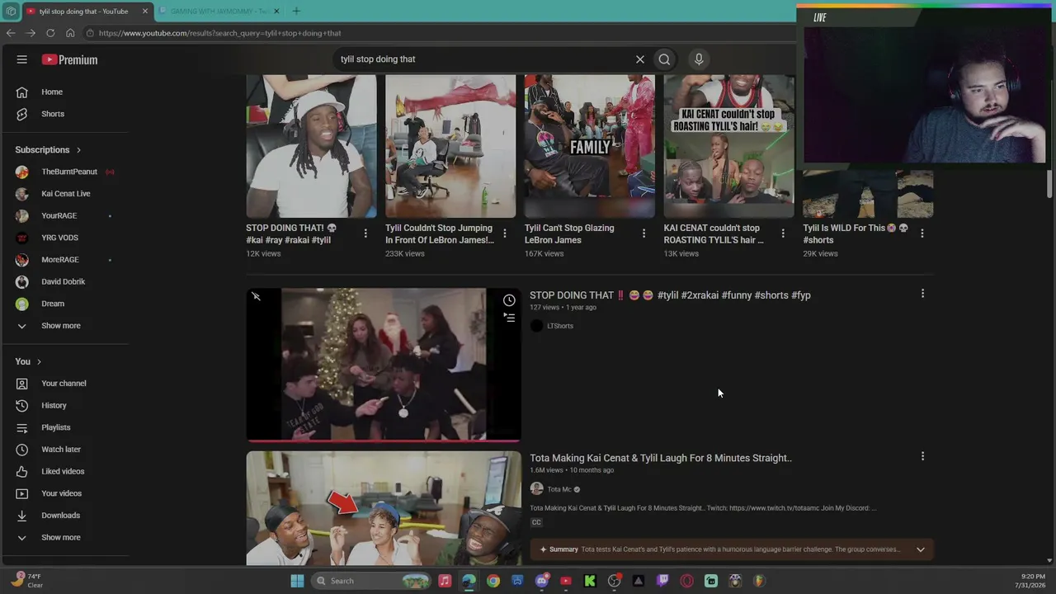Image resolution: width=1056 pixels, height=594 pixels.
Task: Open Discord from the taskbar
Action: (542, 581)
